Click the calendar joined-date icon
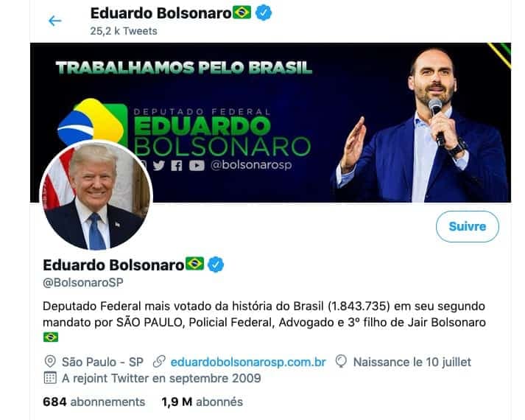This screenshot has height=420, width=525. pyautogui.click(x=50, y=378)
